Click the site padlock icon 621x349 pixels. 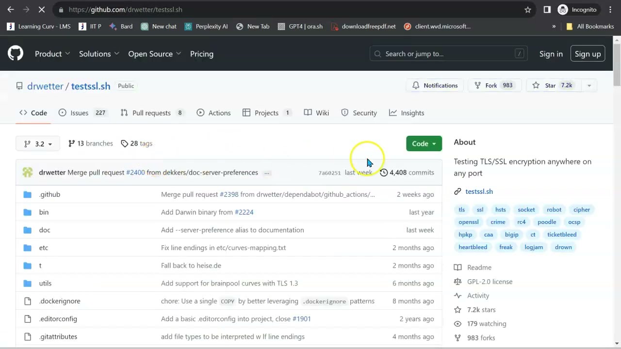60,10
